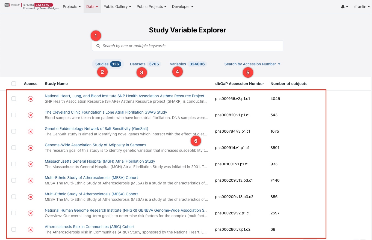
Task: Click the access icon for NHGRI GENEVA study
Action: coord(31,213)
